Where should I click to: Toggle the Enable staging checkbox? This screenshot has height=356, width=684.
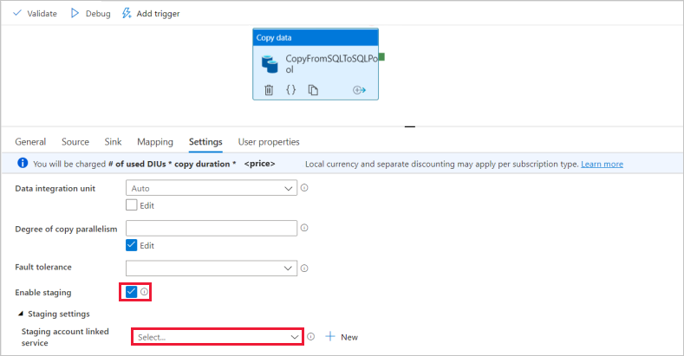coord(131,292)
